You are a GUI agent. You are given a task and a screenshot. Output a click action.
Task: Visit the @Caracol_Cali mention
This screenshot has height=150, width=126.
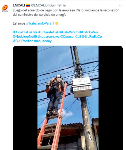point(71,37)
